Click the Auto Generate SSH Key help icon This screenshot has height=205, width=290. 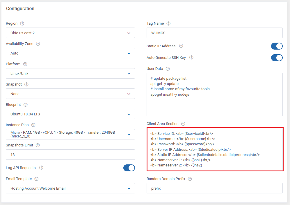[x=191, y=57]
